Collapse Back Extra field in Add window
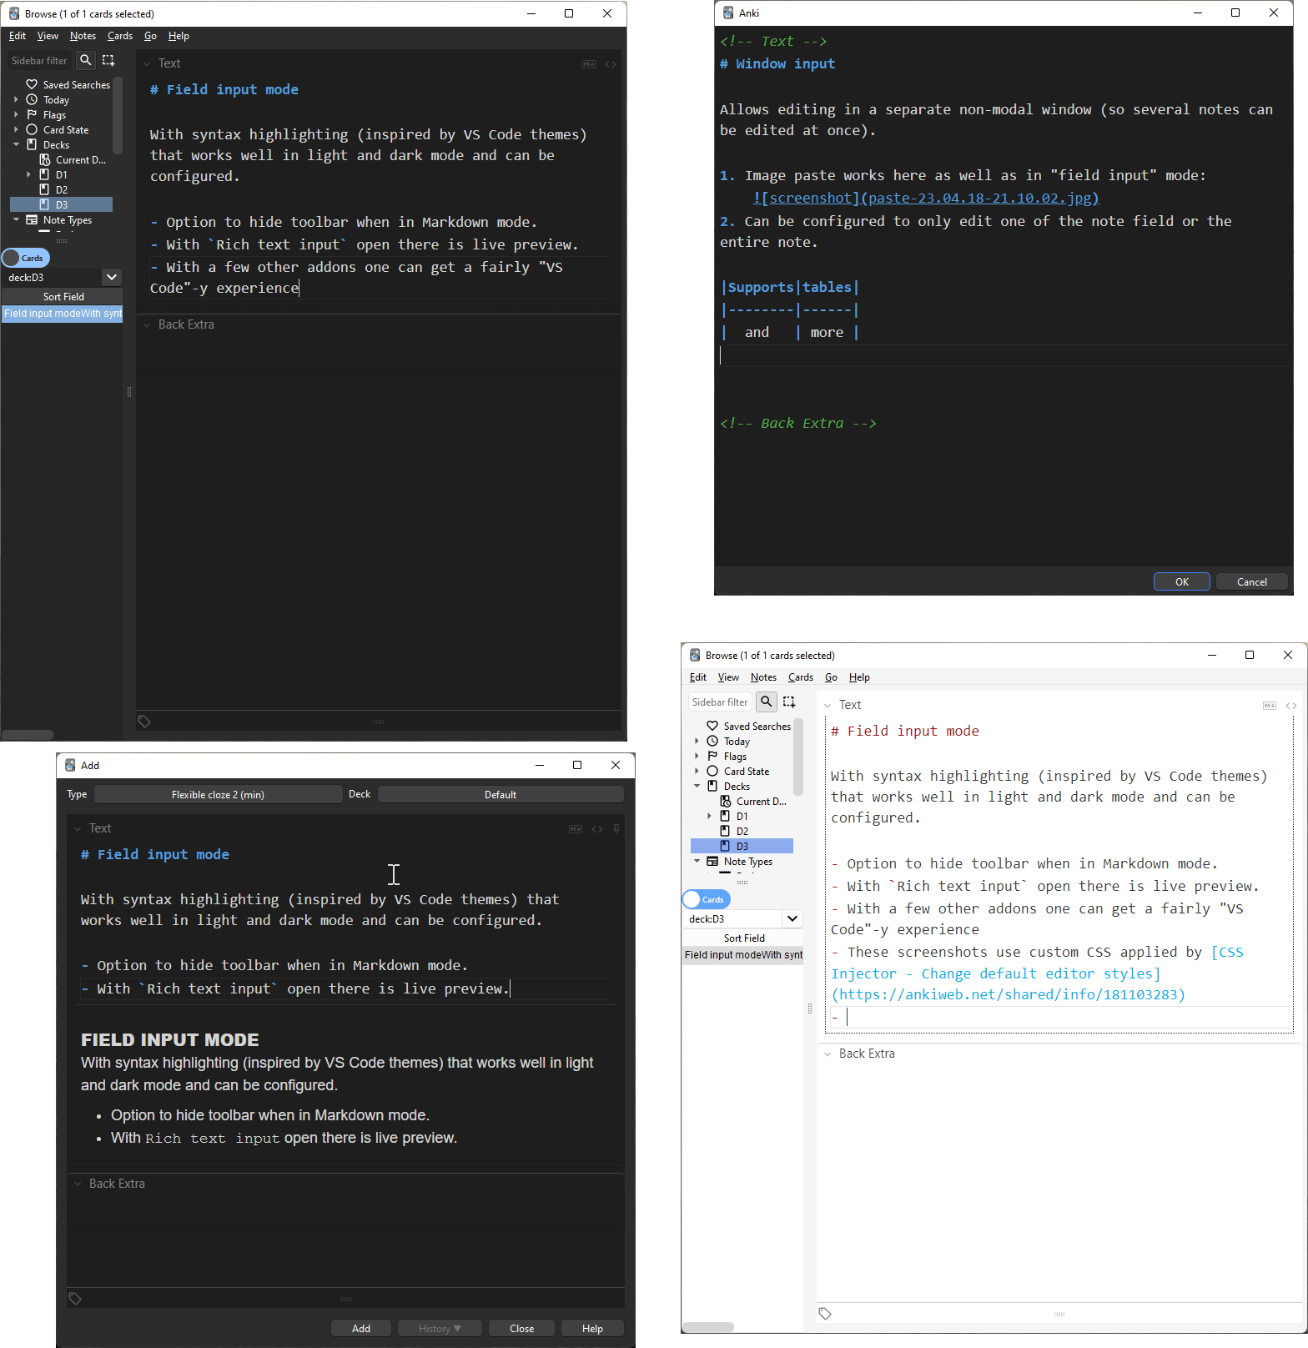 coord(78,1184)
